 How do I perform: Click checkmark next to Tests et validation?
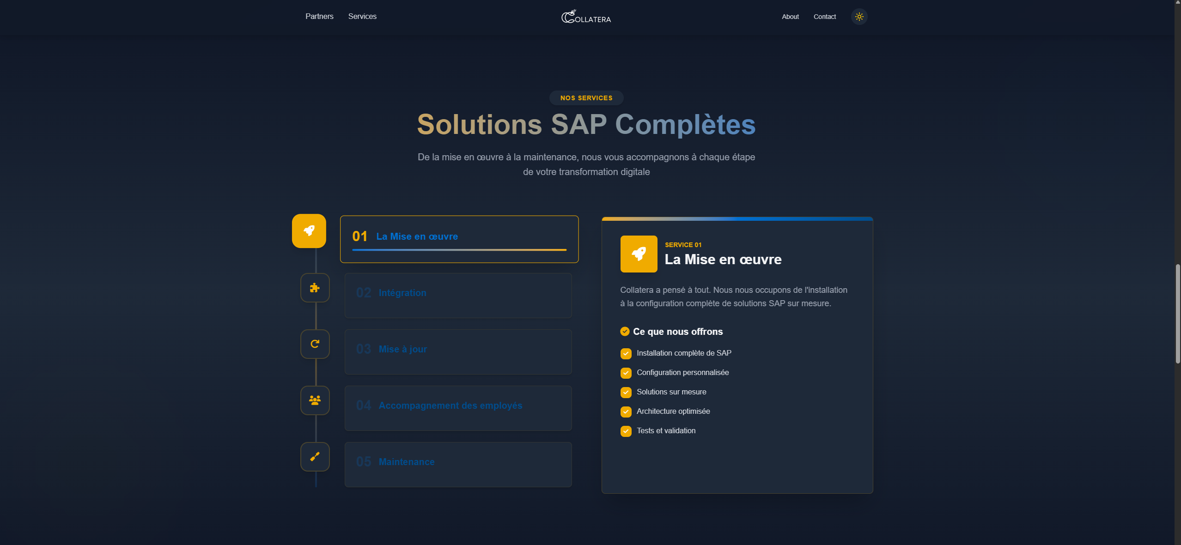pyautogui.click(x=626, y=431)
